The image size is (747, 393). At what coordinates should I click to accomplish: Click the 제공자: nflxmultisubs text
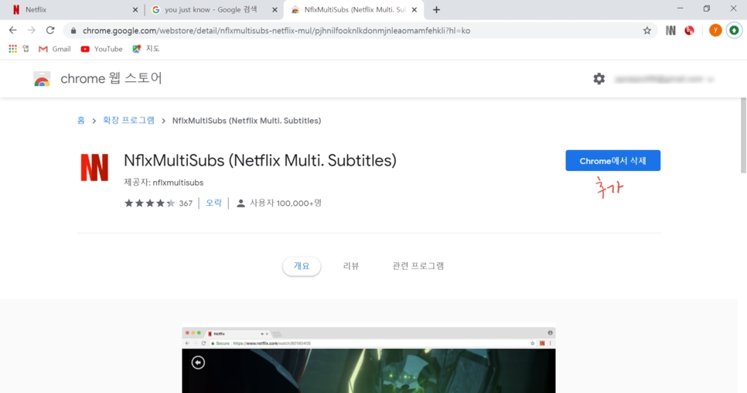[x=163, y=183]
